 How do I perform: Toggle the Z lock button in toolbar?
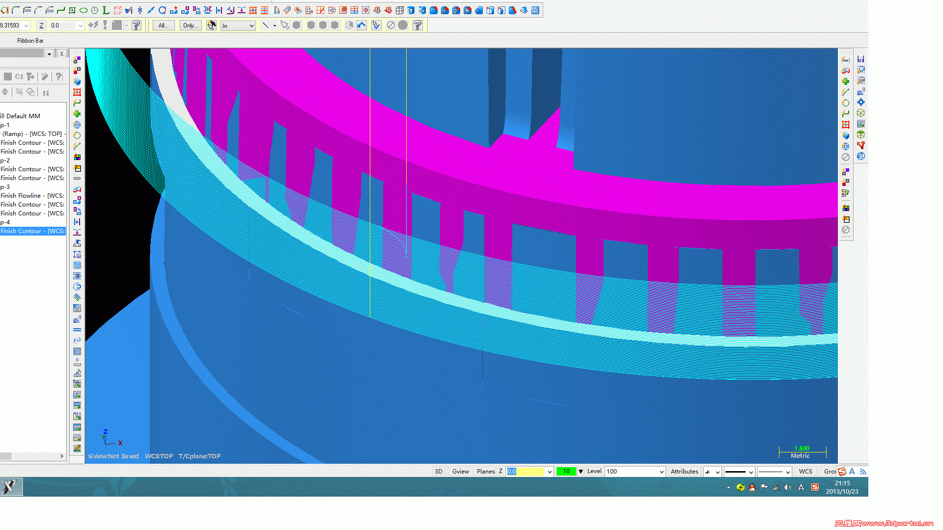point(41,26)
